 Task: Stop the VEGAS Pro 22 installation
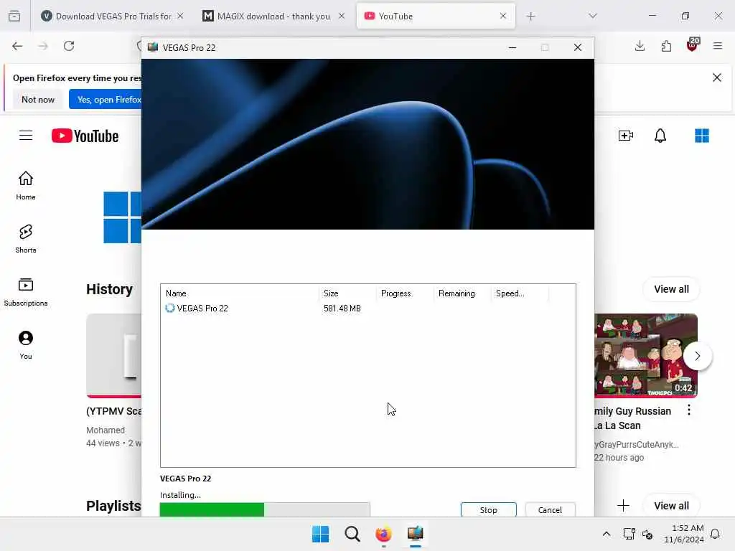point(488,510)
